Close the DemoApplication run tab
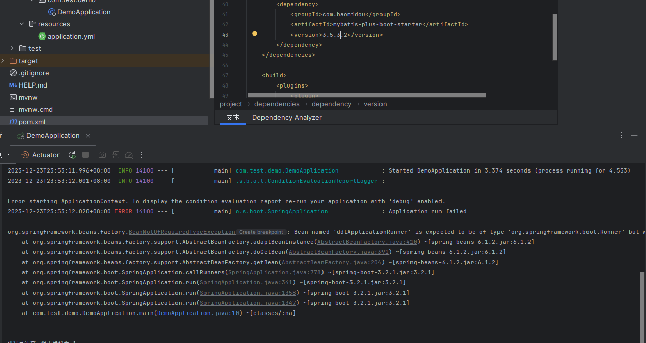Viewport: 646px width, 343px height. 88,136
